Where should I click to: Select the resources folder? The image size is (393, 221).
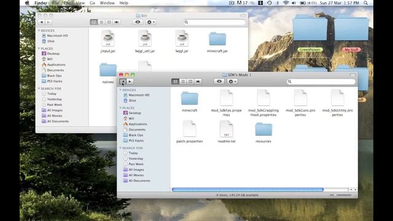point(263,130)
